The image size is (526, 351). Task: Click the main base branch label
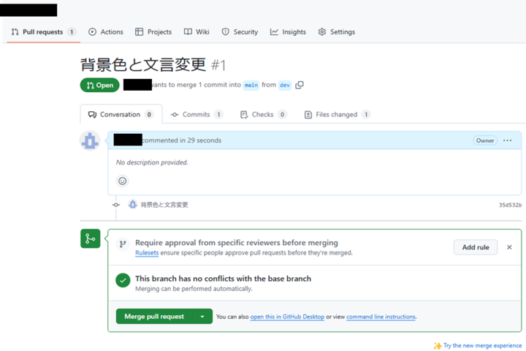(x=251, y=85)
